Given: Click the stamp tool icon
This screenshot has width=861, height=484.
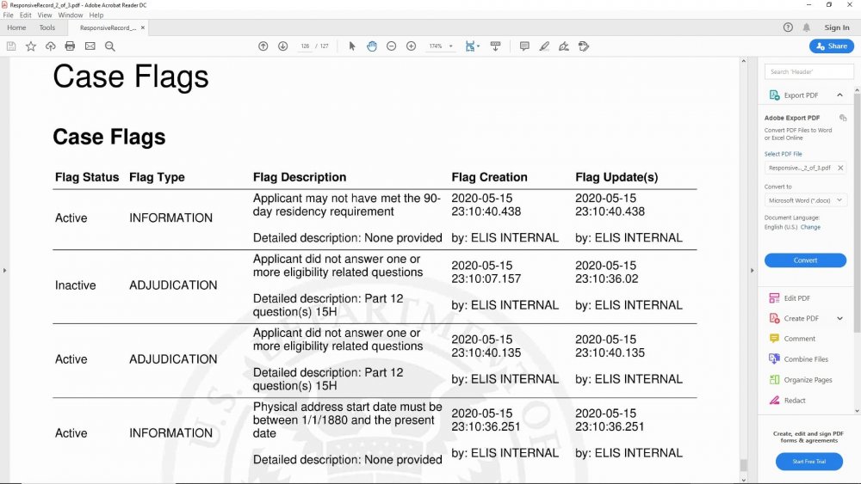Looking at the screenshot, I should (x=584, y=46).
